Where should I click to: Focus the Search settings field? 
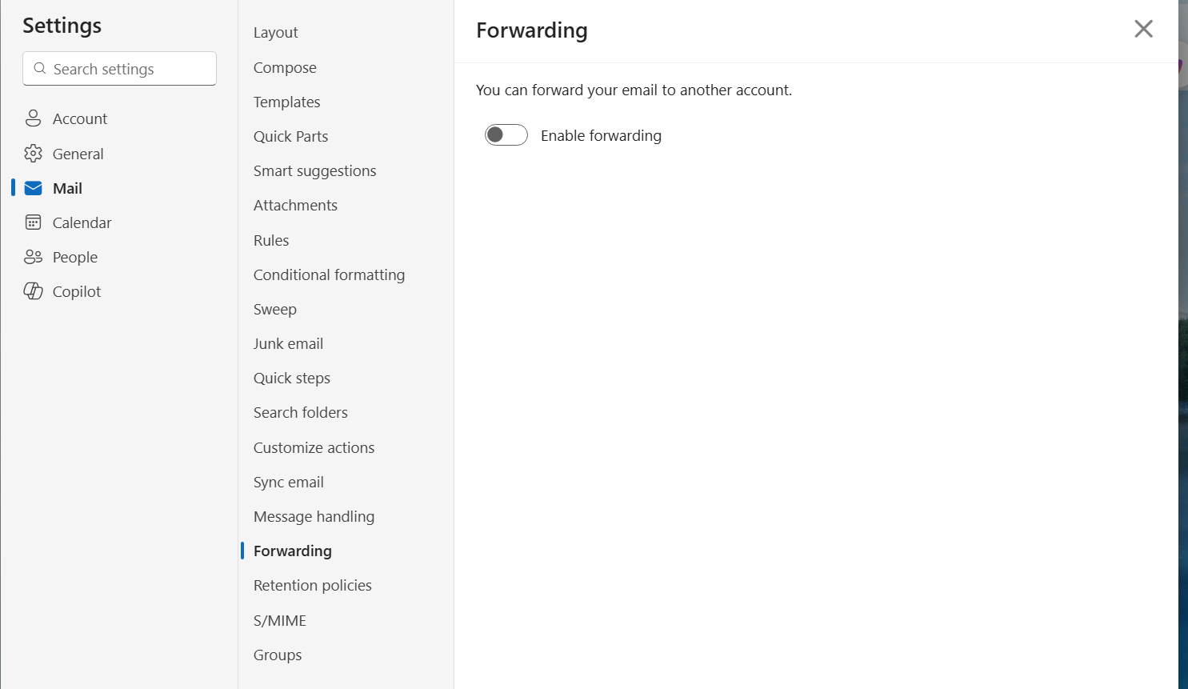click(x=120, y=69)
